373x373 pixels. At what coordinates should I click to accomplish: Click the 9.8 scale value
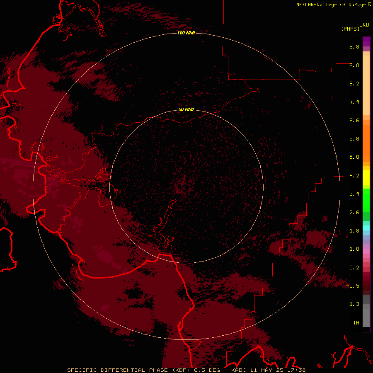coord(354,46)
